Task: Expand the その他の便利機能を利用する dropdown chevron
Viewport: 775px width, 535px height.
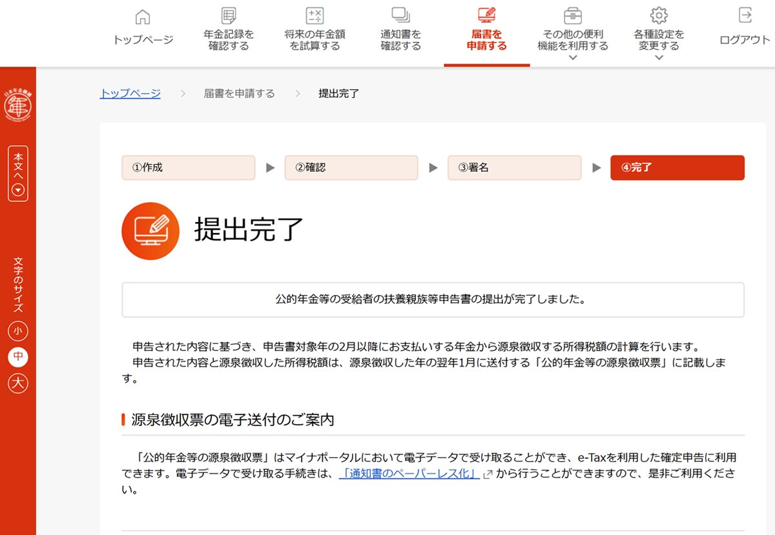Action: point(573,57)
